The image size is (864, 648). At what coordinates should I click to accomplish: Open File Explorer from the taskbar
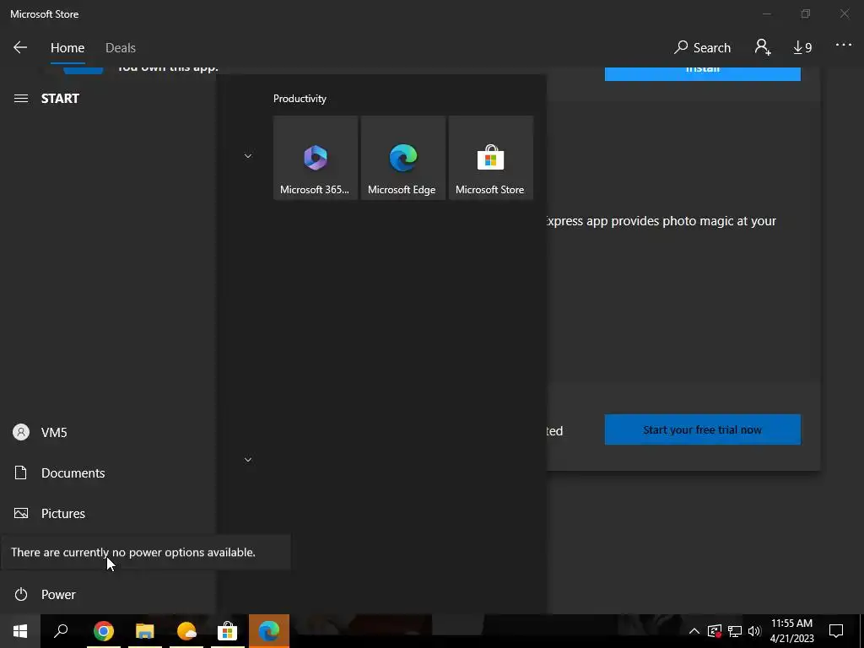(x=145, y=631)
